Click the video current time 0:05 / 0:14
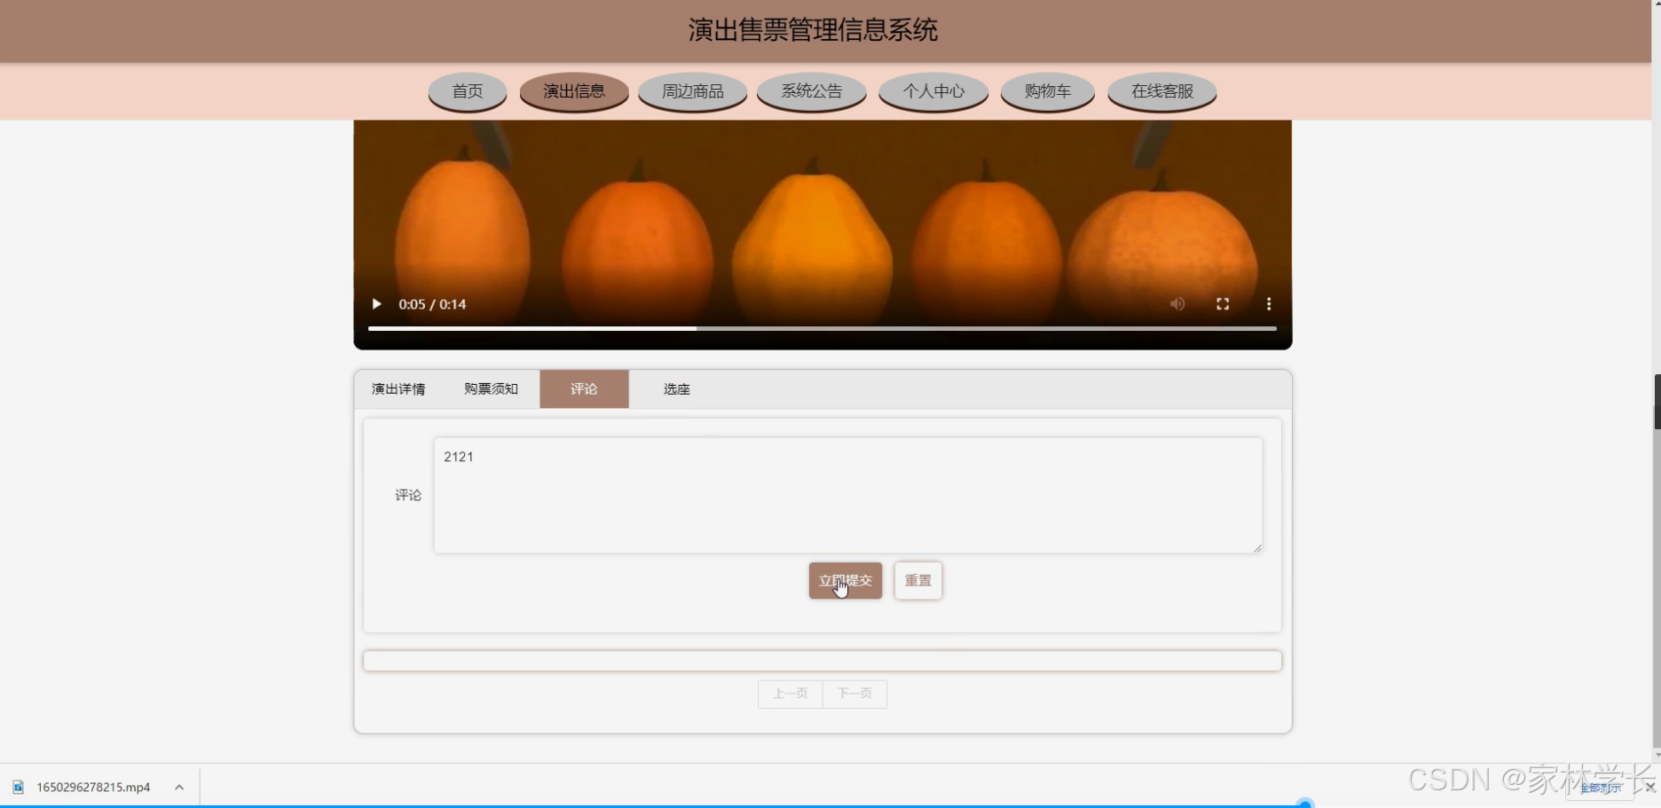The height and width of the screenshot is (808, 1661). [x=432, y=304]
